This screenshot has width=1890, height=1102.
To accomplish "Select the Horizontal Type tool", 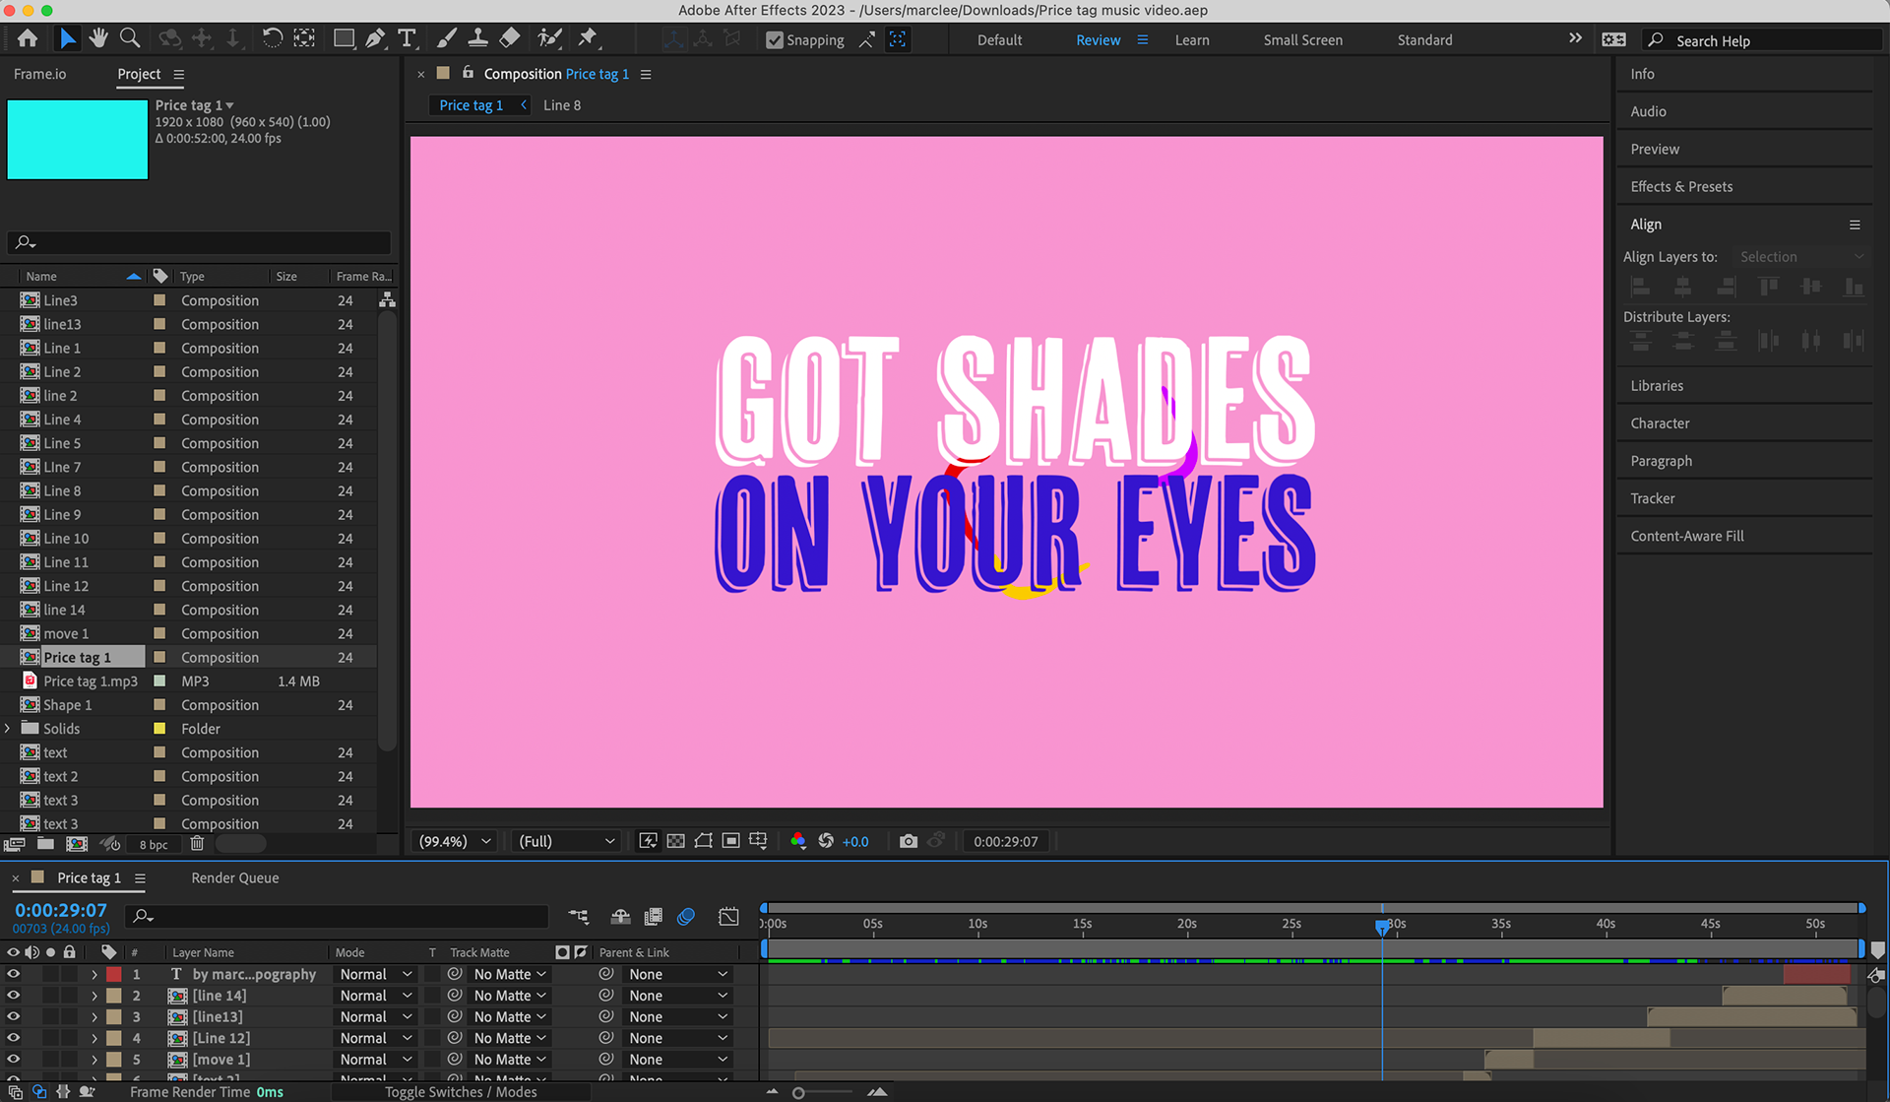I will (x=407, y=39).
